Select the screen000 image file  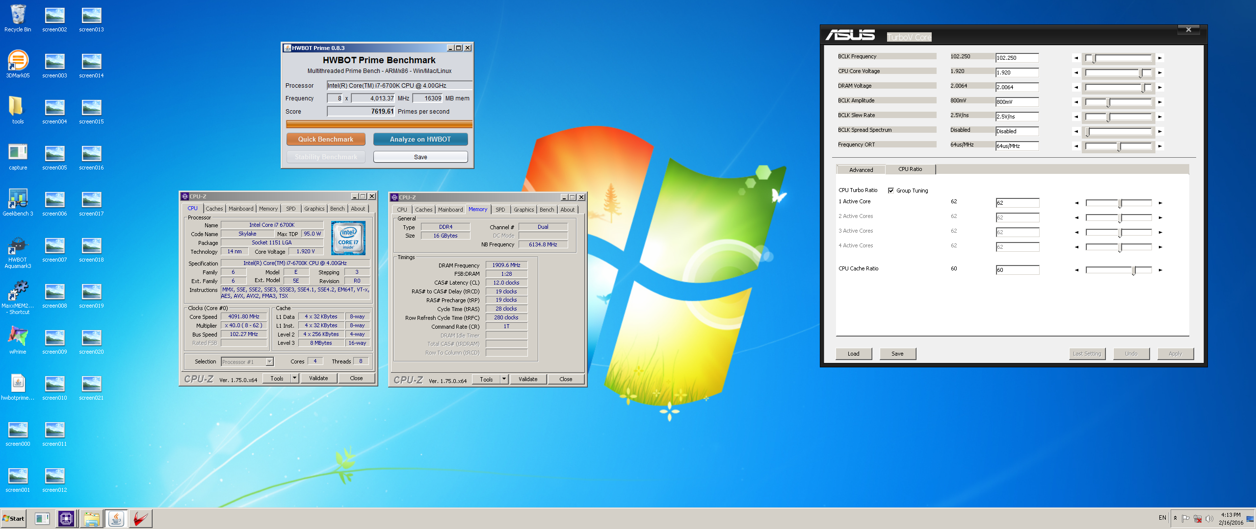tap(18, 433)
